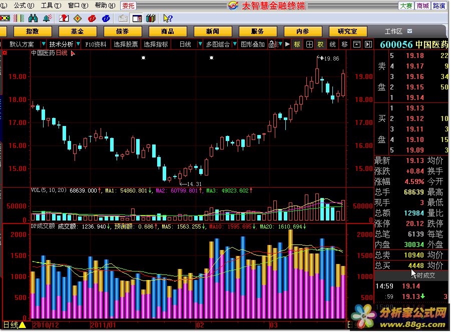Open the 公式 menu
451x332 pixels.
[x=24, y=5]
